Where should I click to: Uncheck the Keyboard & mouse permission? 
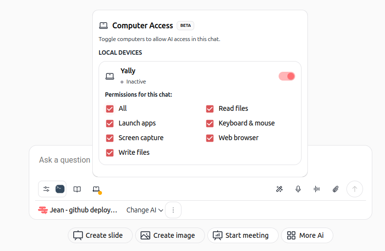coord(210,124)
